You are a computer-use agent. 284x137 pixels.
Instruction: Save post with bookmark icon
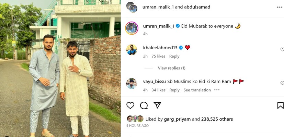pos(280,105)
